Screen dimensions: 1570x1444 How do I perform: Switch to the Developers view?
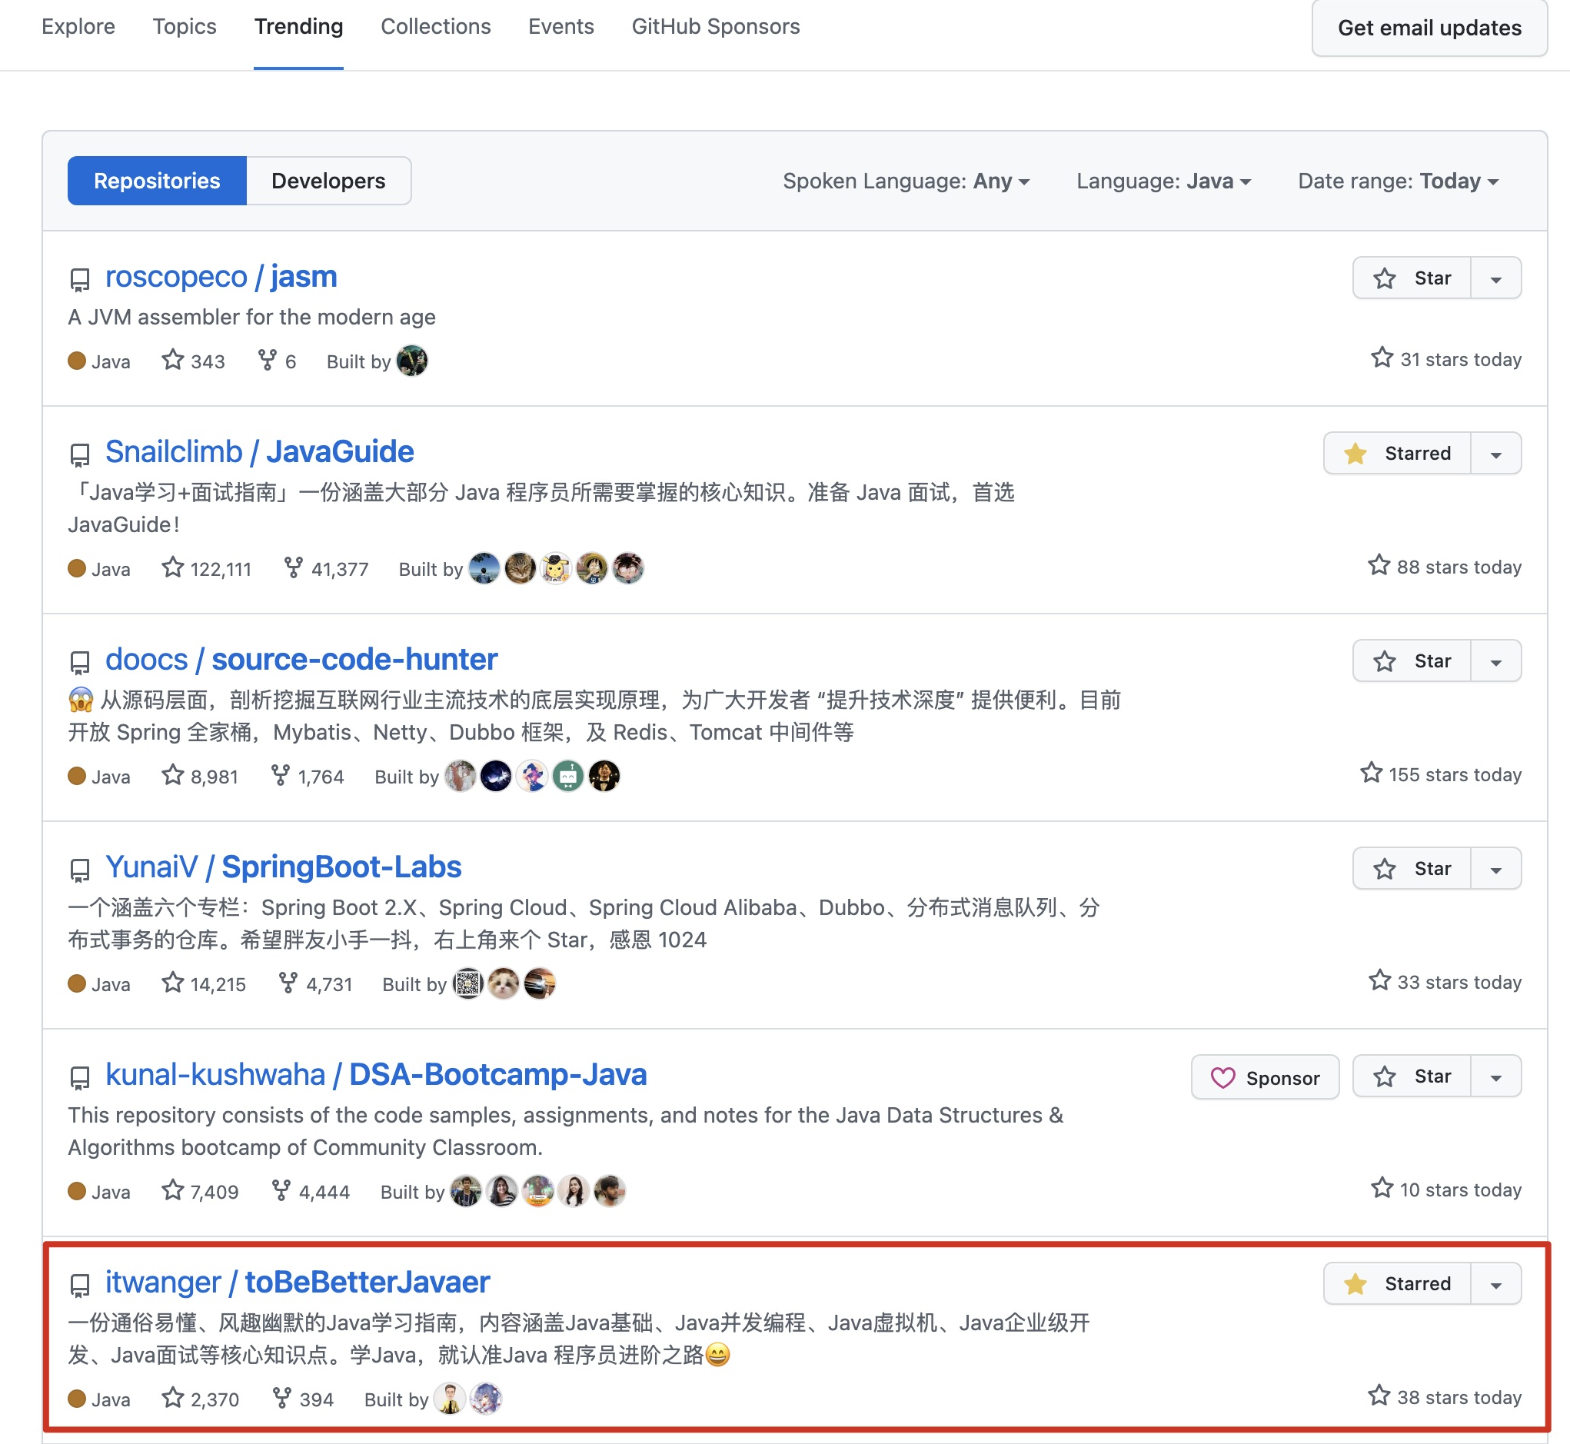(x=328, y=181)
